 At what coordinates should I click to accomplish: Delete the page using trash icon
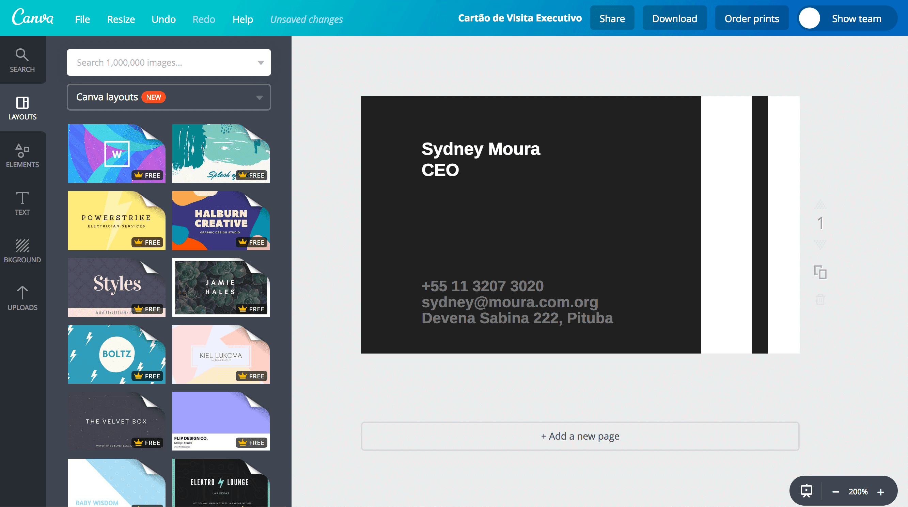coord(820,300)
